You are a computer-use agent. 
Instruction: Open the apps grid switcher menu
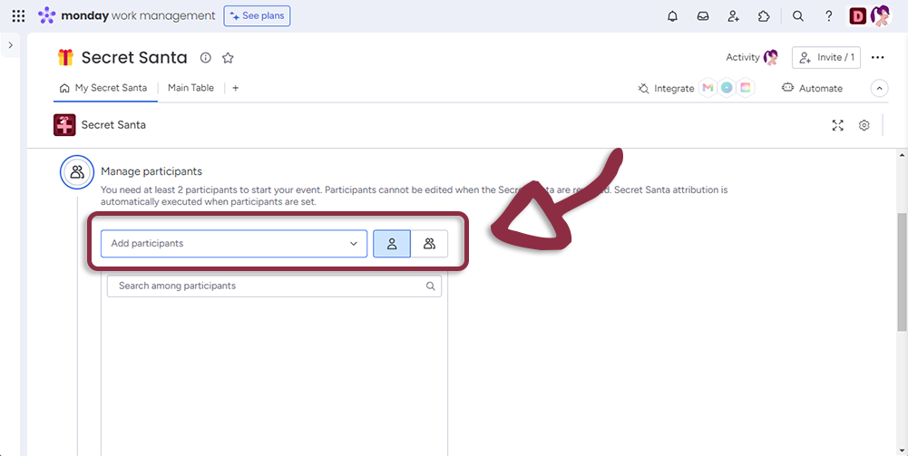[18, 16]
